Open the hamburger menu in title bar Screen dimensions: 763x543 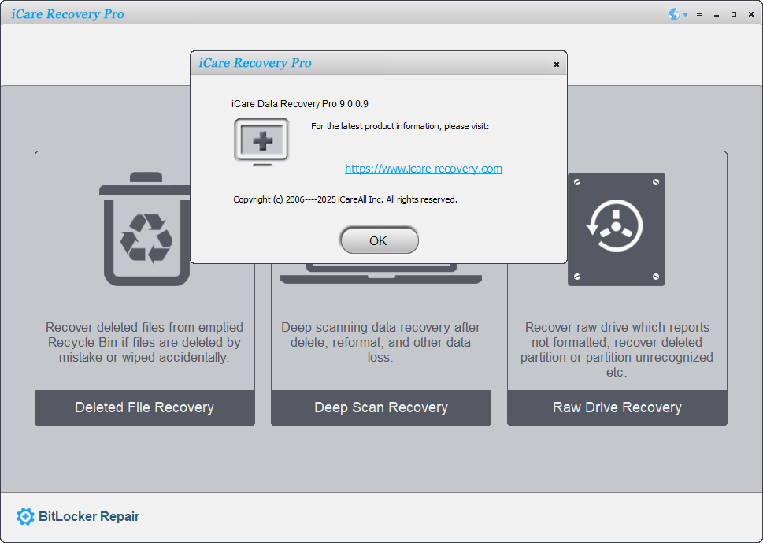tap(699, 15)
